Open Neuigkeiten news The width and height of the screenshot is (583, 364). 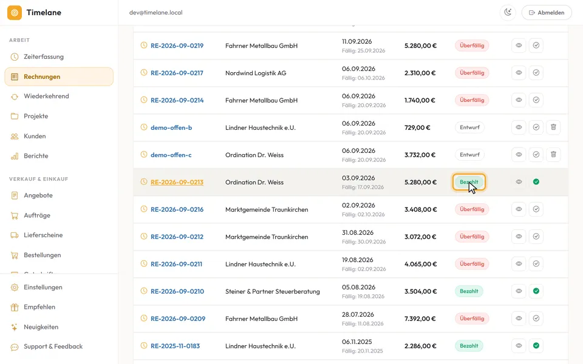click(59, 327)
